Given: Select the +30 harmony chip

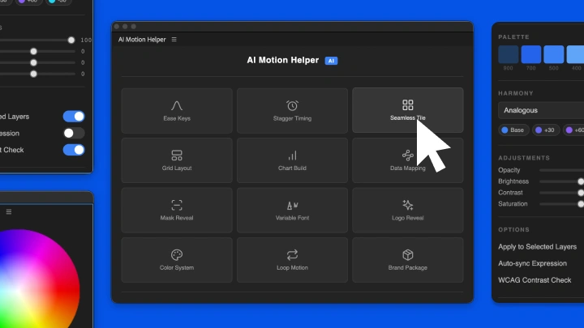Looking at the screenshot, I should tap(545, 130).
